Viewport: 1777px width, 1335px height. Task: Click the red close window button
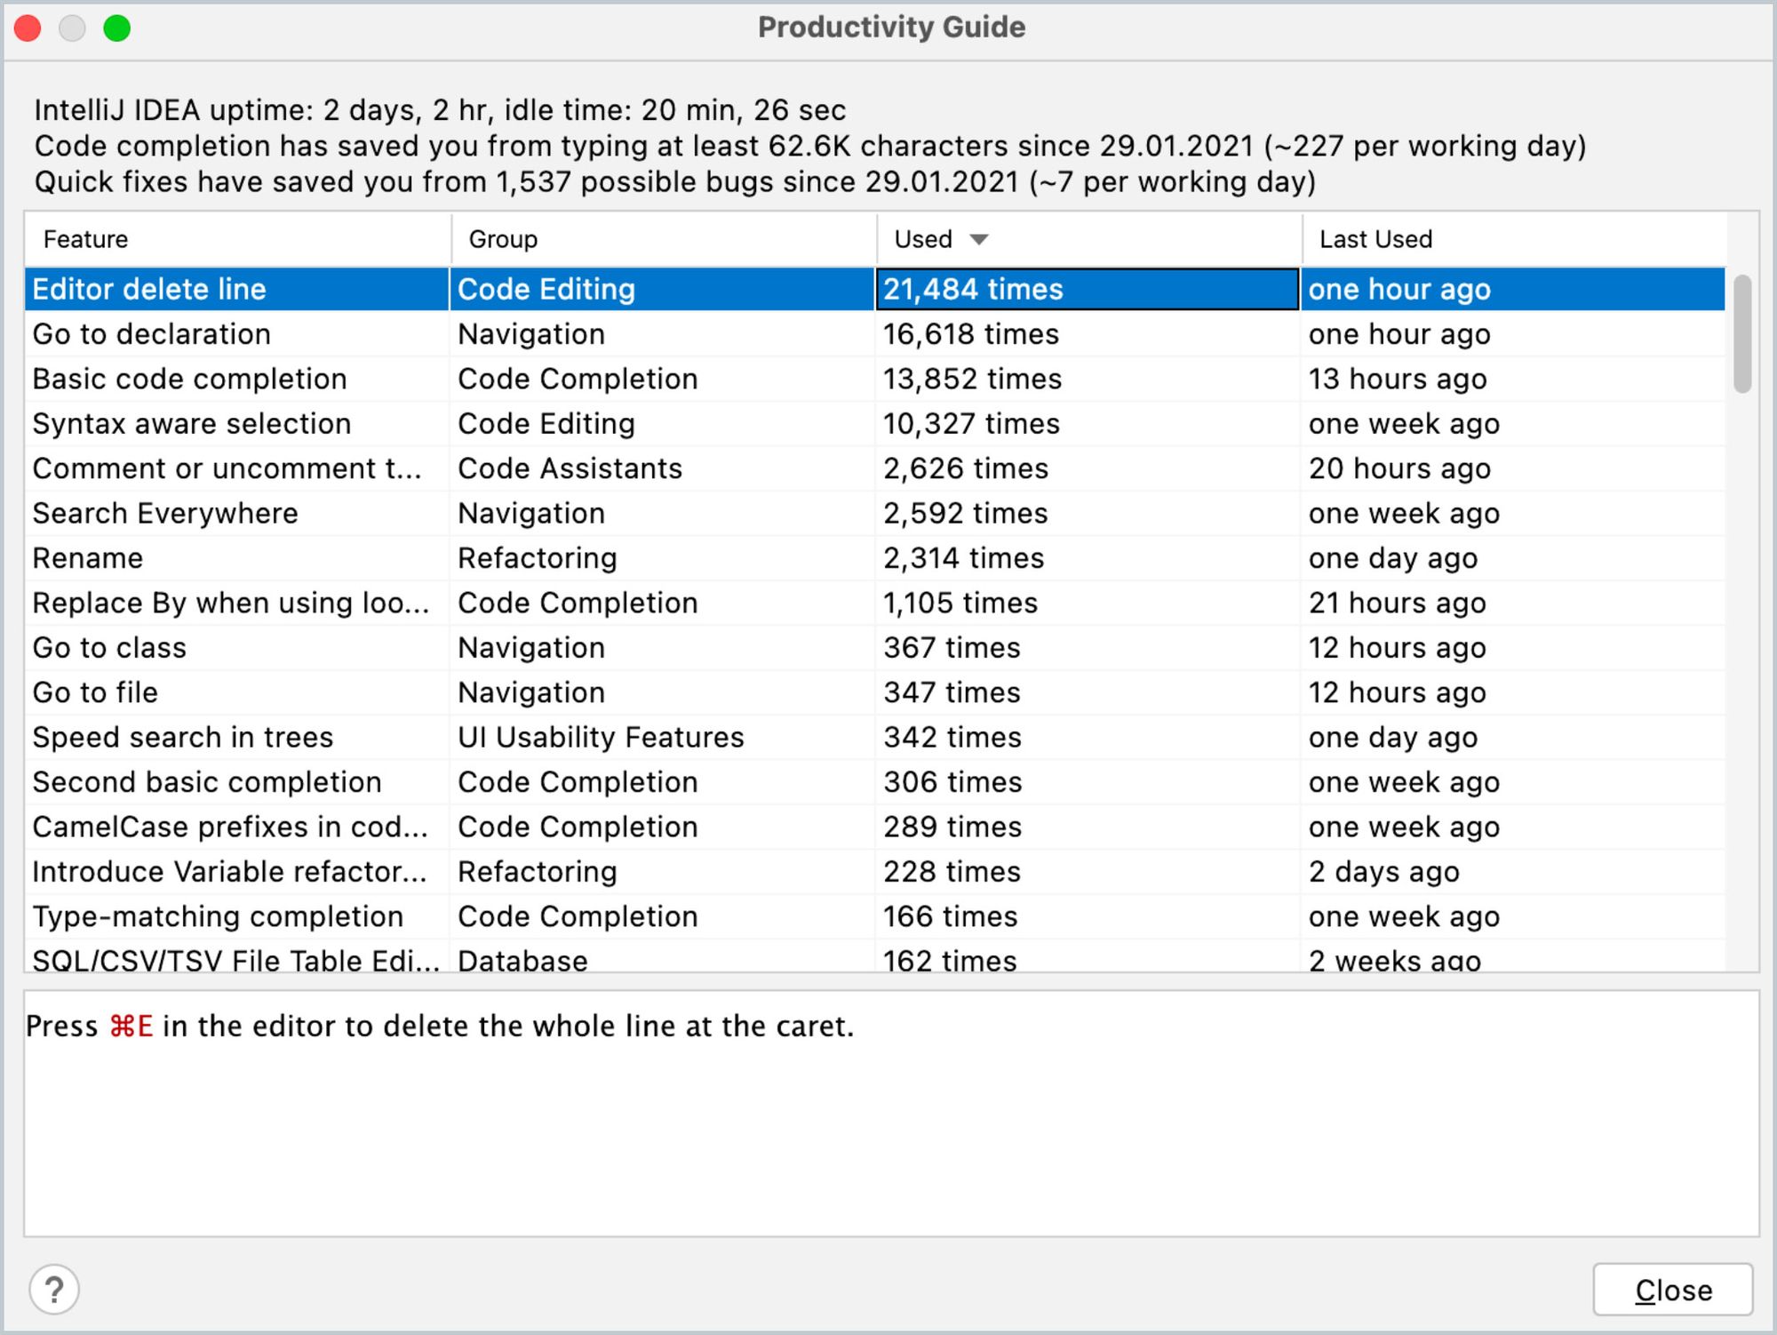pyautogui.click(x=28, y=28)
